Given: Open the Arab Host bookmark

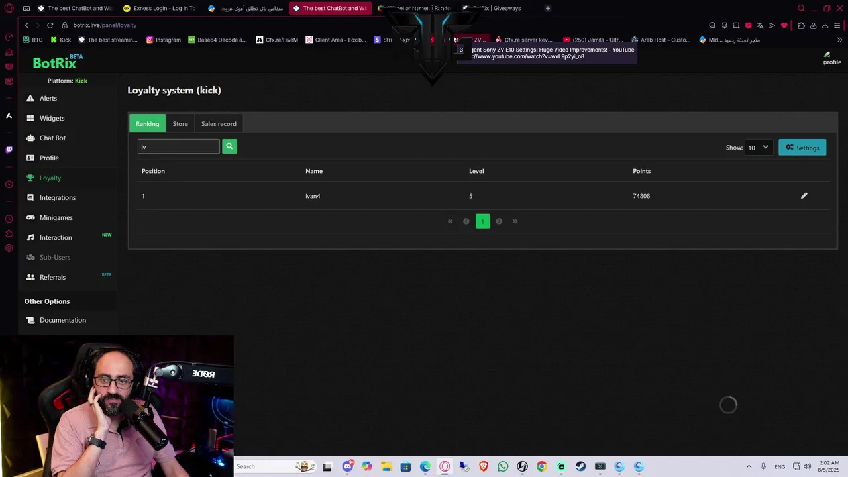Looking at the screenshot, I should (x=661, y=40).
